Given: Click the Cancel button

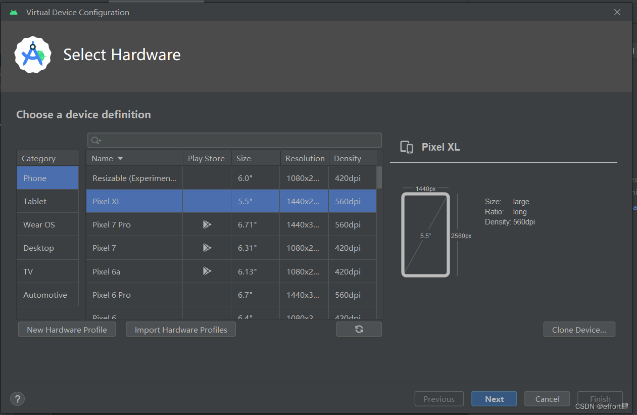Looking at the screenshot, I should [x=547, y=399].
